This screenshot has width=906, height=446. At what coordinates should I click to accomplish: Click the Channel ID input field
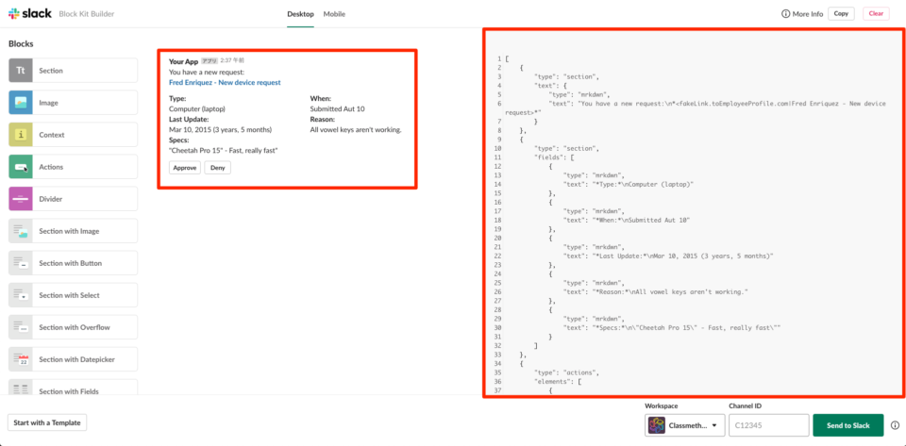point(769,425)
